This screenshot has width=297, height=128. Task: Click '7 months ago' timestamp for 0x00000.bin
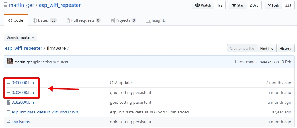279,83
